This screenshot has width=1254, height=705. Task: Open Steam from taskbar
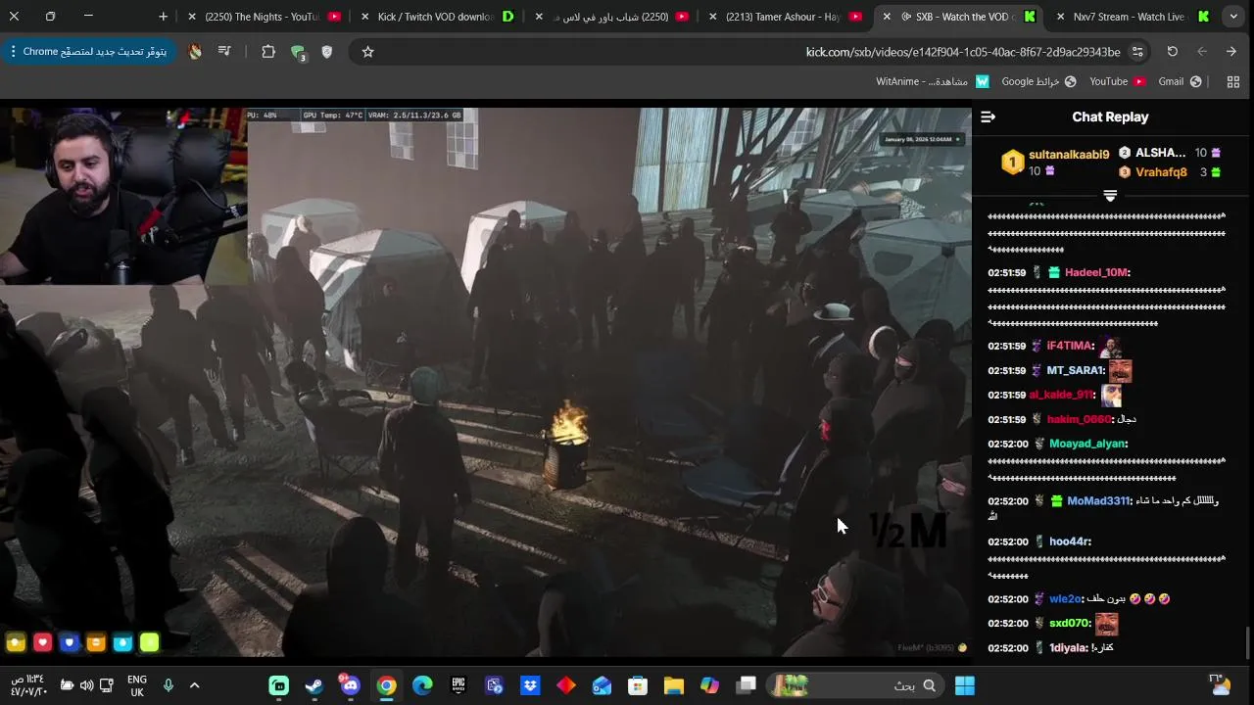coord(314,685)
